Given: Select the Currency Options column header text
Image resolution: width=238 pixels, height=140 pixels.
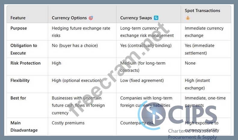Looking at the screenshot, I should (69, 18).
